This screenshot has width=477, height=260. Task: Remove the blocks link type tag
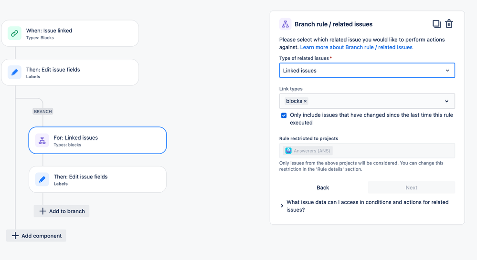(305, 101)
